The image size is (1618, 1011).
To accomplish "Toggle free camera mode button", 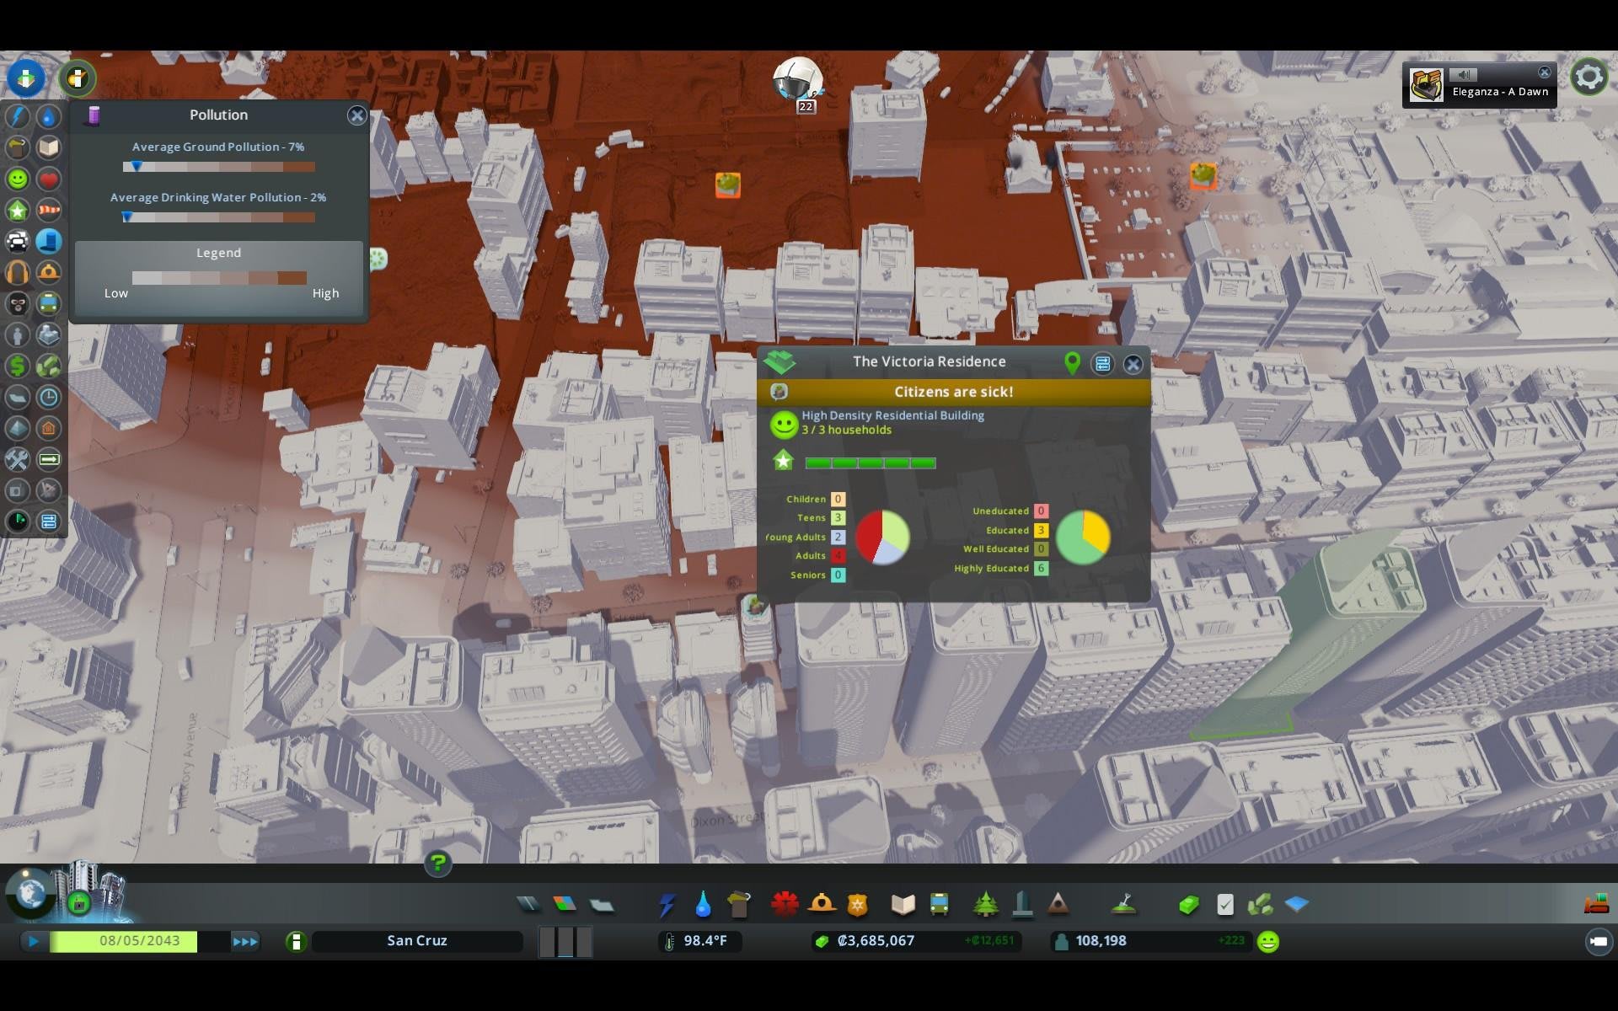I will 1598,941.
